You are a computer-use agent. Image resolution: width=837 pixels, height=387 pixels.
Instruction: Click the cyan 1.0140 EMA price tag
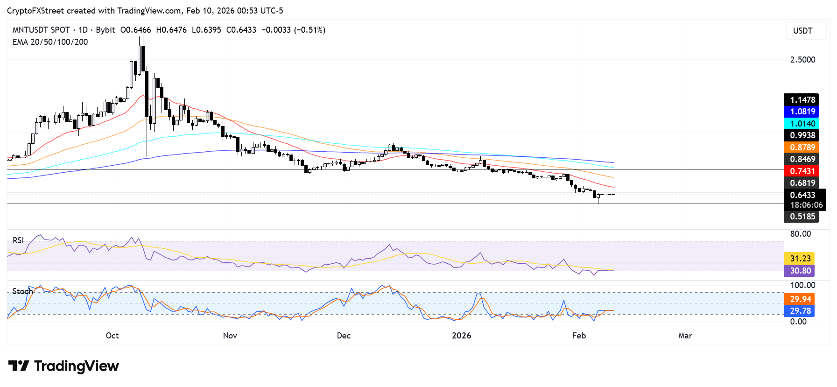point(802,124)
